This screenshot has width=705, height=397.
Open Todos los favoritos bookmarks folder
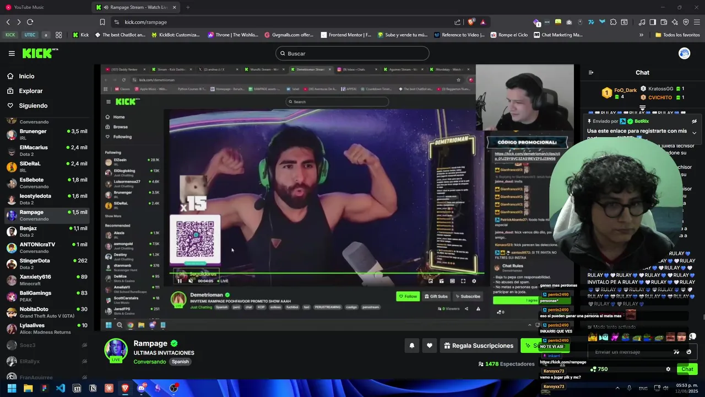coord(677,35)
